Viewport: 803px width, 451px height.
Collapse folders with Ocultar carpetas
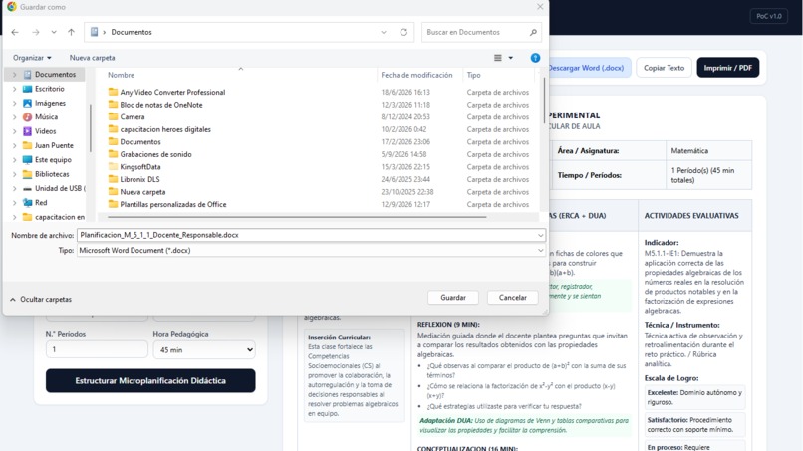coord(41,299)
